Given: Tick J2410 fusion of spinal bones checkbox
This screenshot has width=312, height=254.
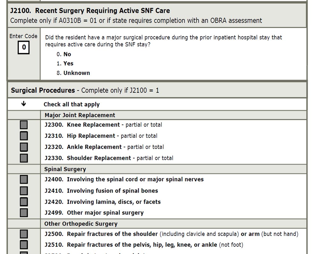Looking at the screenshot, I should click(x=24, y=191).
